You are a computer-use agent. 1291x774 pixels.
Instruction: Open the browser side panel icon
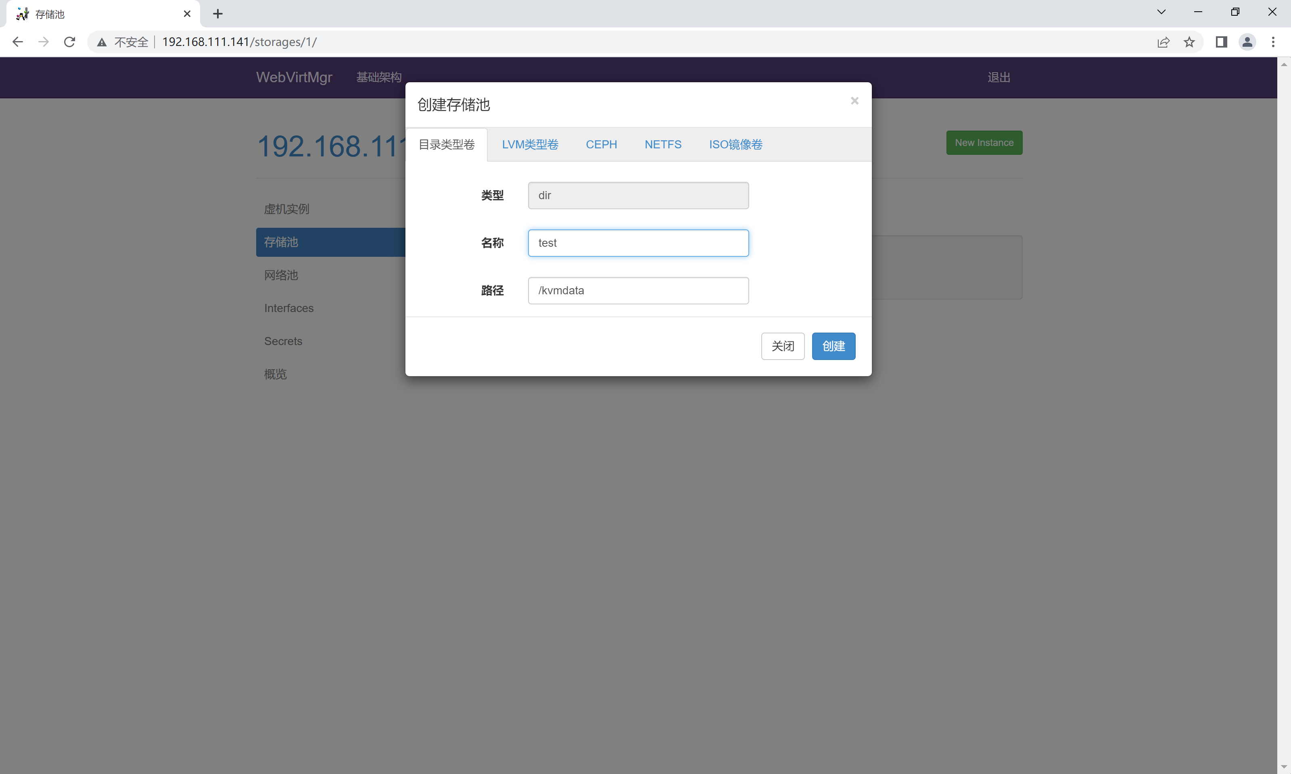(1221, 42)
